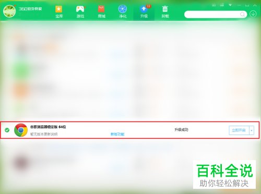Click the skin changer icon in title bar
This screenshot has height=194, width=261.
222,5
